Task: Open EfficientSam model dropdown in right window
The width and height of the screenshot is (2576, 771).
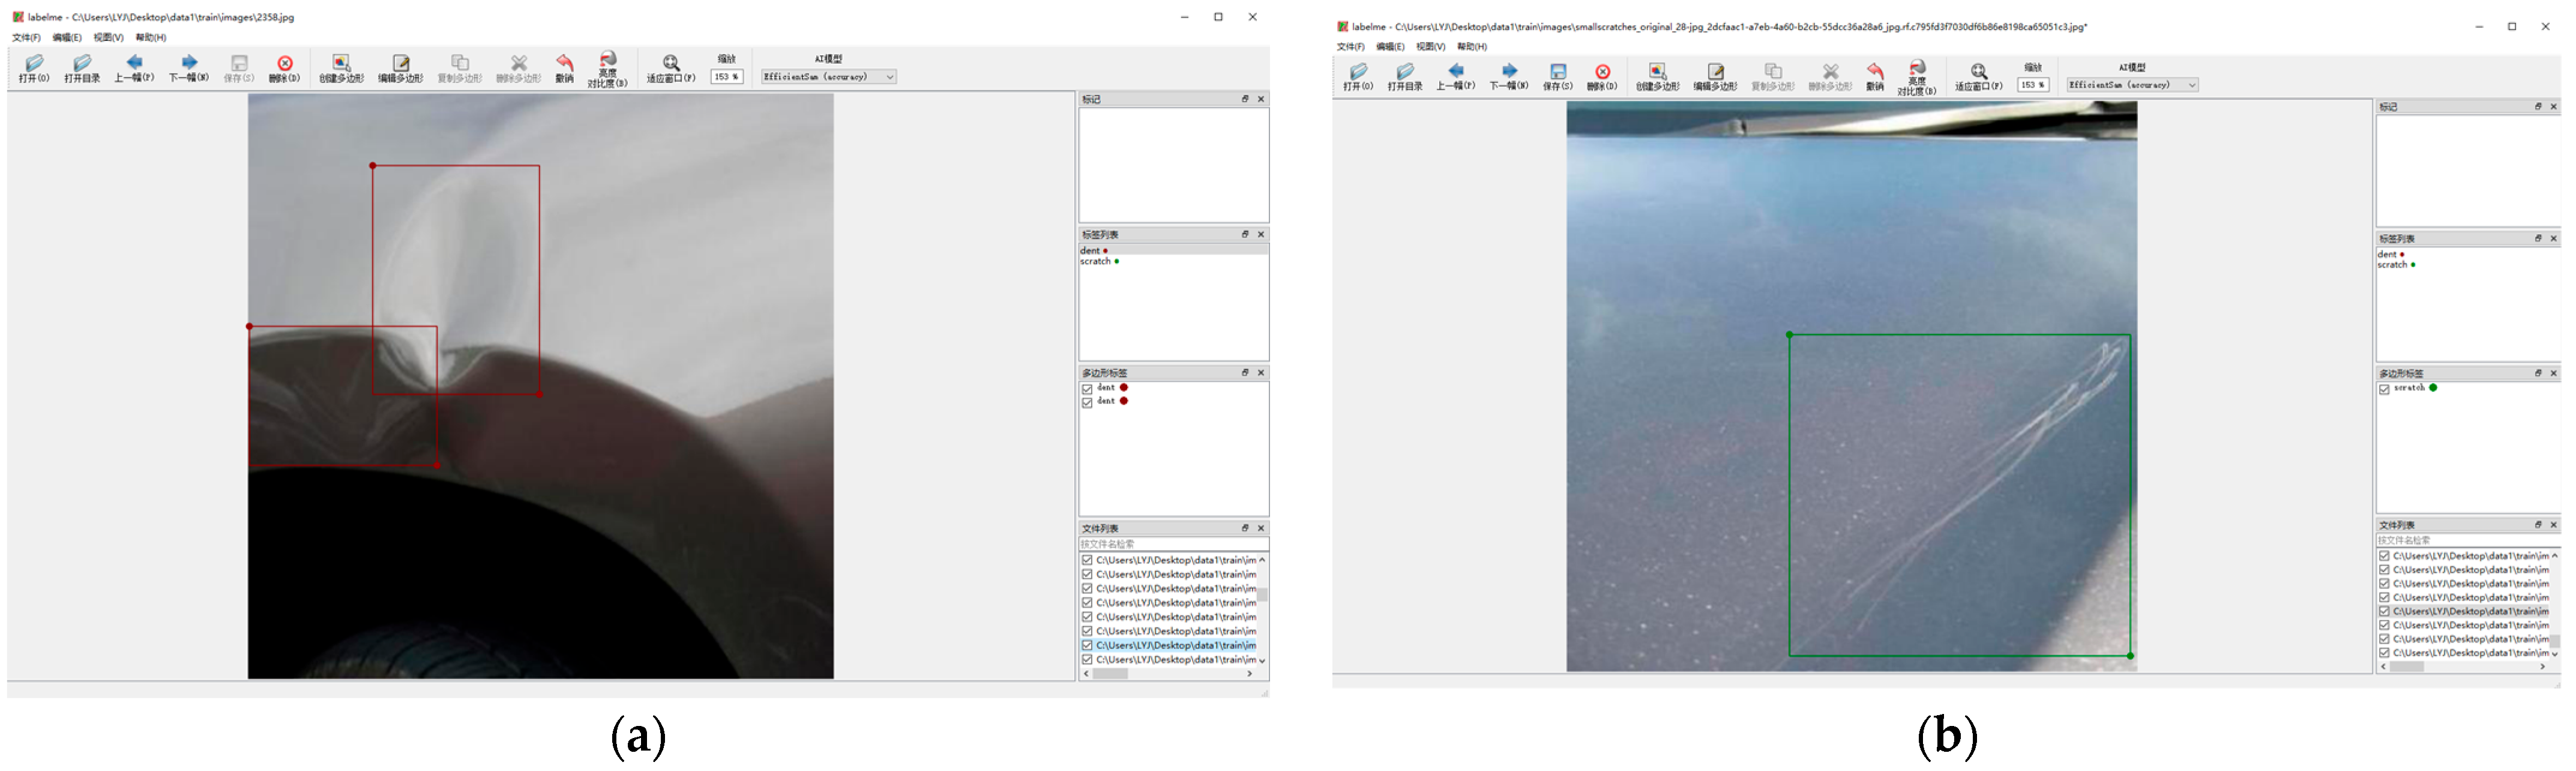Action: tap(2132, 85)
